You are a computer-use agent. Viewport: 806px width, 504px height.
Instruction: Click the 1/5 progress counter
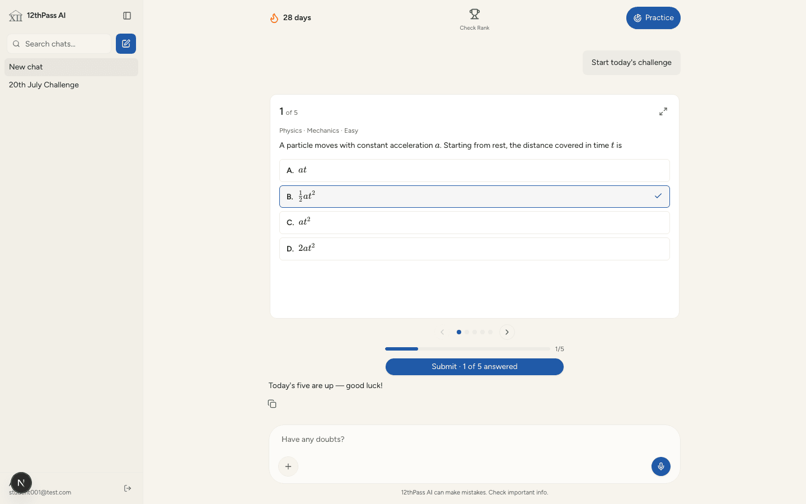pos(560,349)
